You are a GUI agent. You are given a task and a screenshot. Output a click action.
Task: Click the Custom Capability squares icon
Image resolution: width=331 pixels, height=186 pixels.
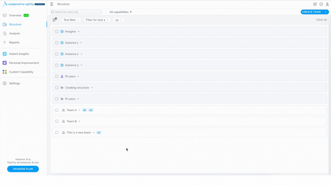[5, 72]
